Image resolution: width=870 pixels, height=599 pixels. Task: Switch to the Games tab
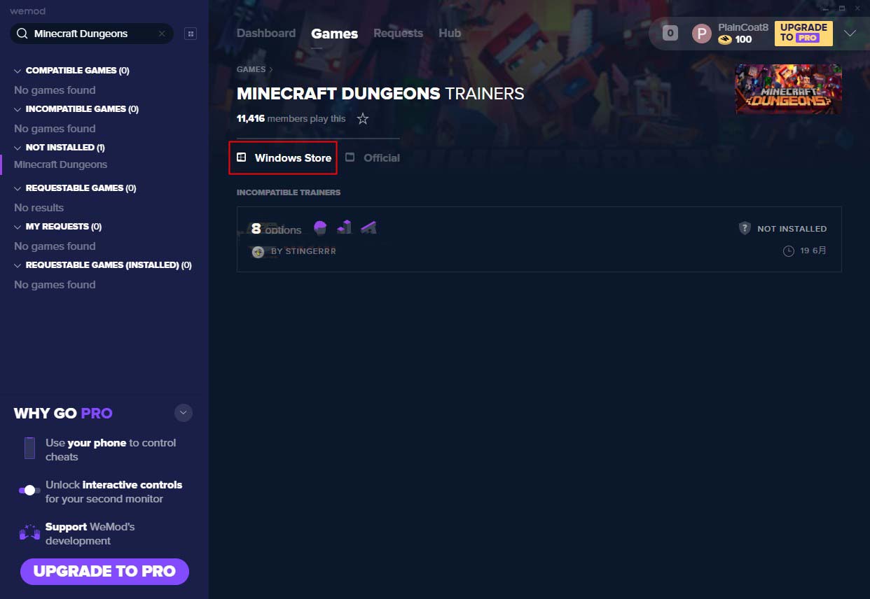click(x=335, y=34)
